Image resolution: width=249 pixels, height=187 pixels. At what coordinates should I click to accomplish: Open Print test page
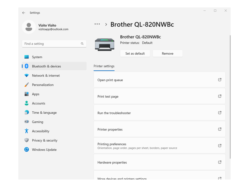(x=159, y=96)
